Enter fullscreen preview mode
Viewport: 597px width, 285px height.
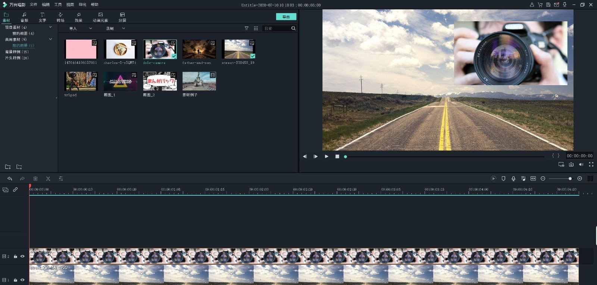click(591, 164)
